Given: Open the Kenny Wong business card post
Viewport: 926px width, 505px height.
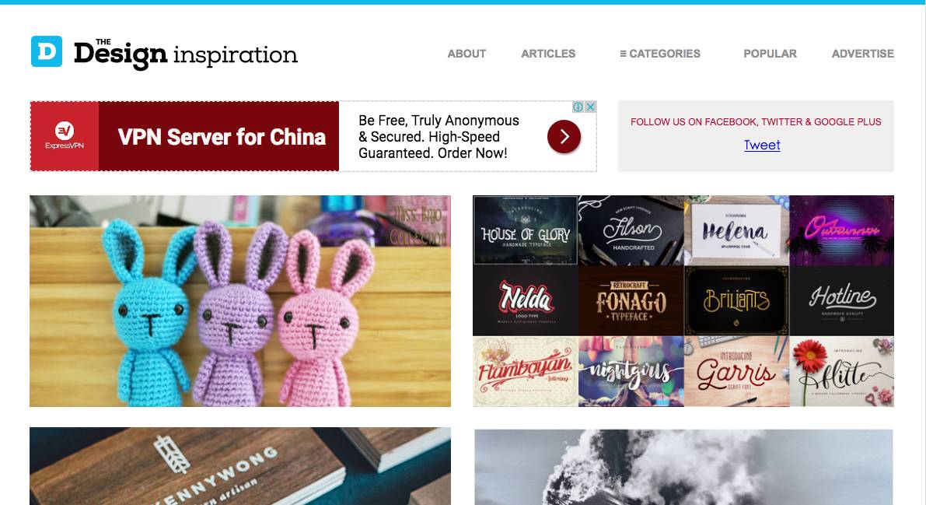Looking at the screenshot, I should click(x=240, y=466).
